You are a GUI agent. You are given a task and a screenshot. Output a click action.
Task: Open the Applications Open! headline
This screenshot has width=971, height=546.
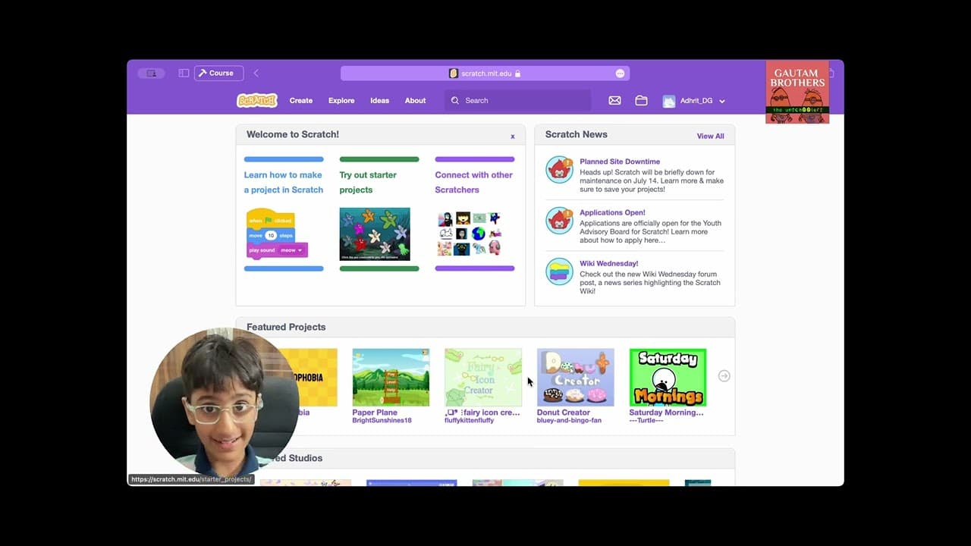coord(612,212)
